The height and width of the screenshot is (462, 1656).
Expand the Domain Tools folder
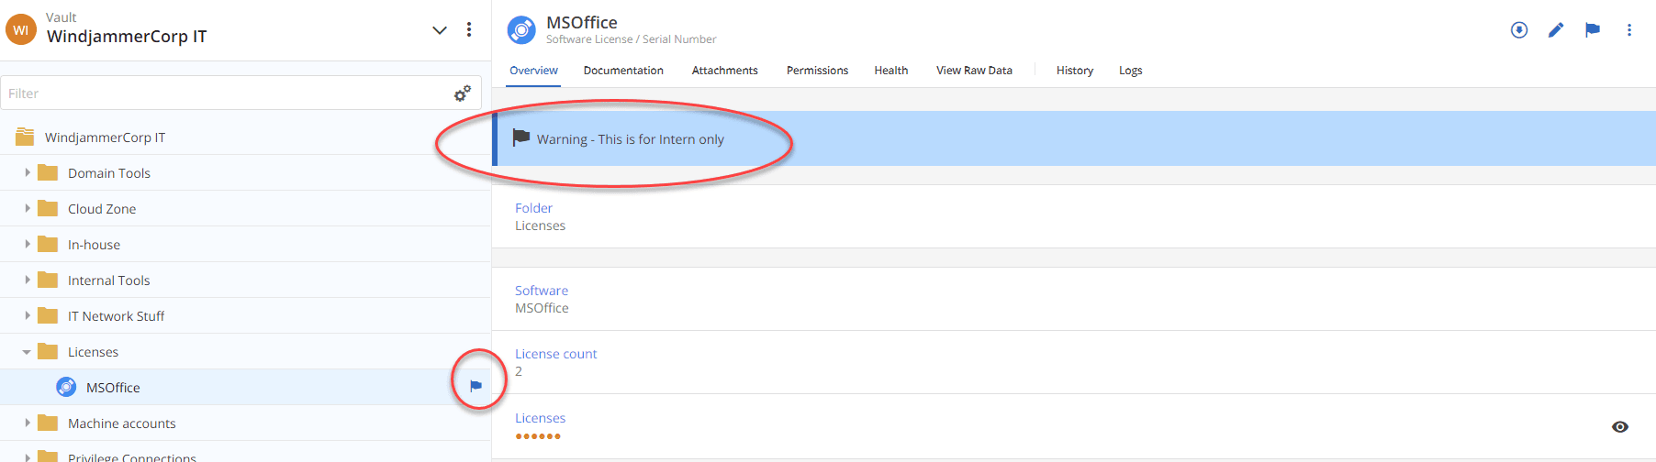coord(28,173)
